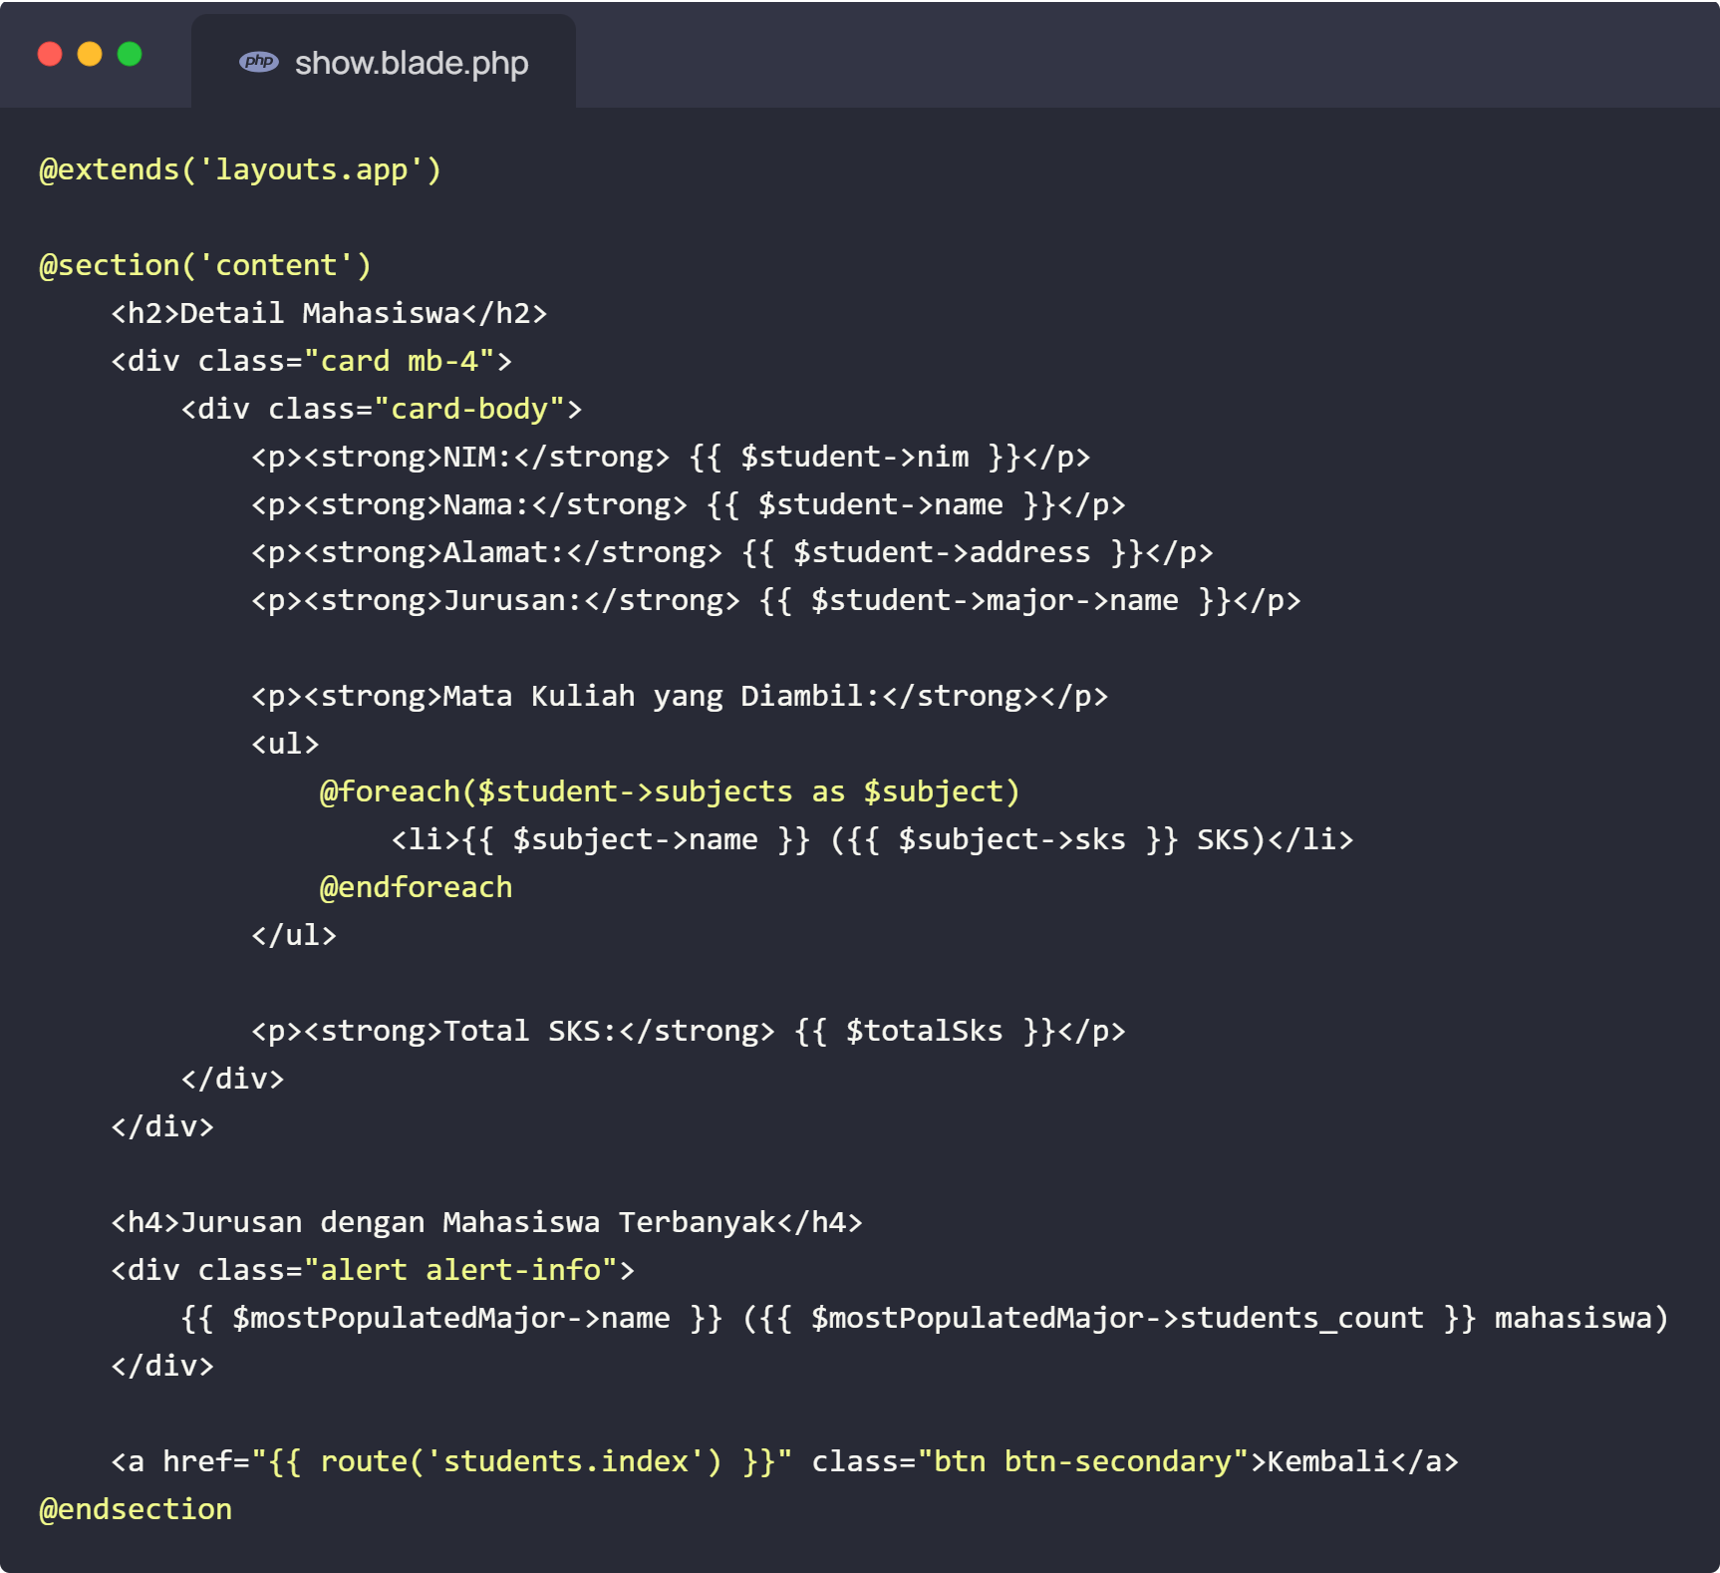Click the @extends('layouts.app') directive line
The image size is (1720, 1573).
click(x=239, y=169)
